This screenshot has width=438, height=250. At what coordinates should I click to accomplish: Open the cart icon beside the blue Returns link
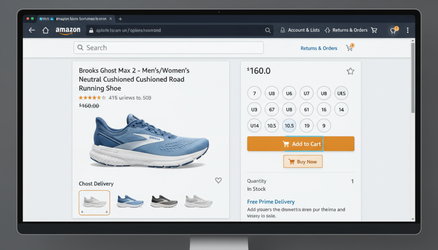pyautogui.click(x=350, y=48)
